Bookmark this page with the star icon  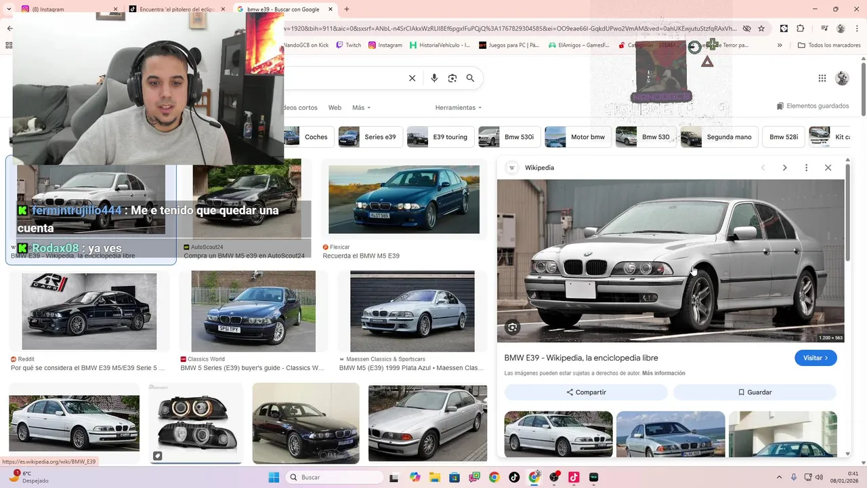click(x=761, y=28)
